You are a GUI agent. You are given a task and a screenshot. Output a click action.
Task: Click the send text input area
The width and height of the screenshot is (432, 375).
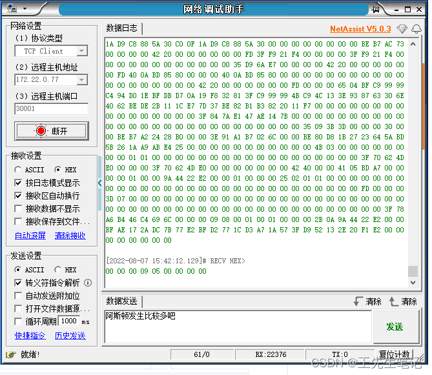click(x=238, y=327)
